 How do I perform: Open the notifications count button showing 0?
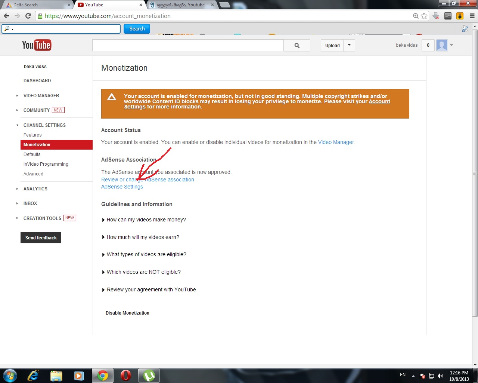pos(428,45)
